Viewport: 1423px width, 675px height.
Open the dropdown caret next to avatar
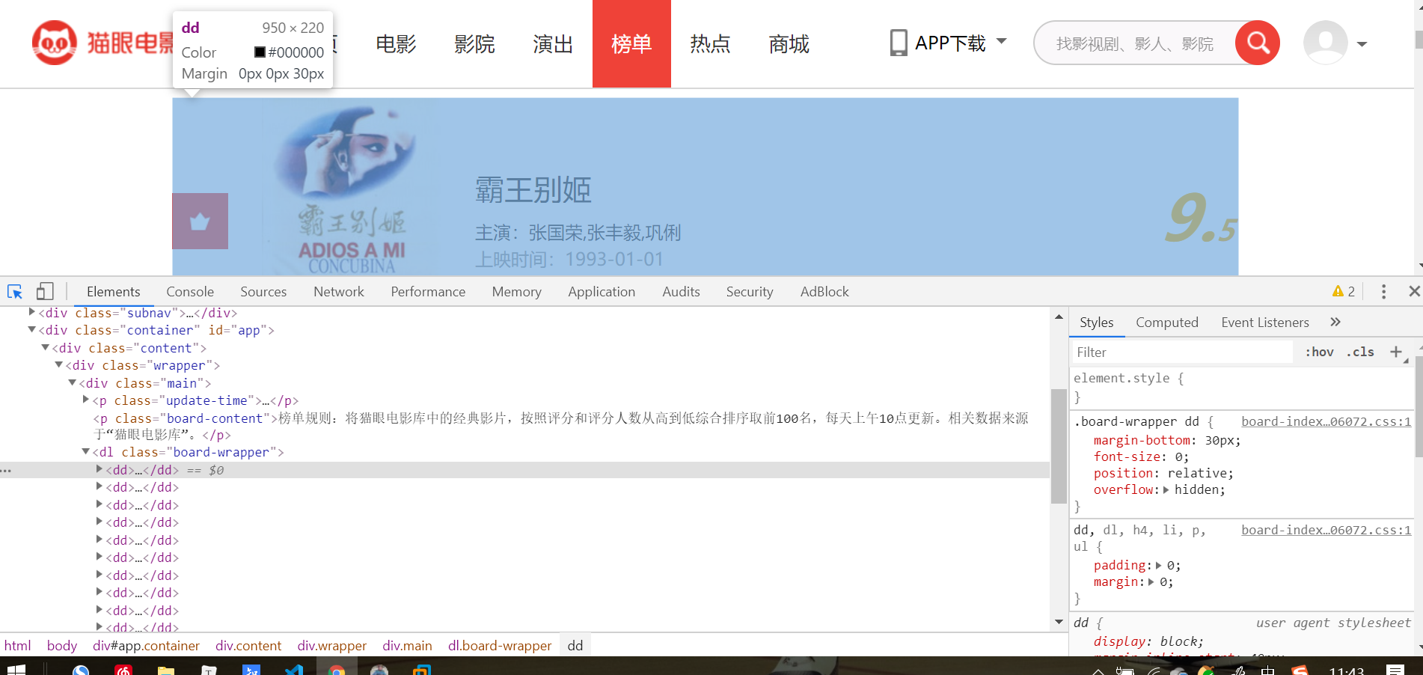[x=1362, y=44]
